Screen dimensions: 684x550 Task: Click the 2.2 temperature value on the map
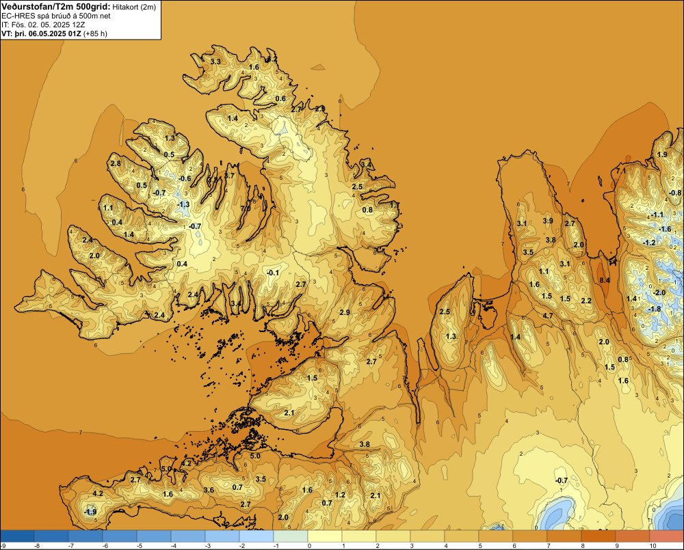pos(586,301)
